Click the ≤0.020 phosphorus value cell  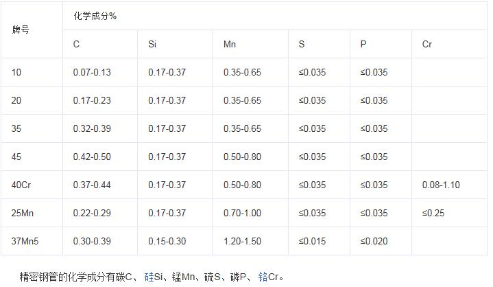coord(381,241)
